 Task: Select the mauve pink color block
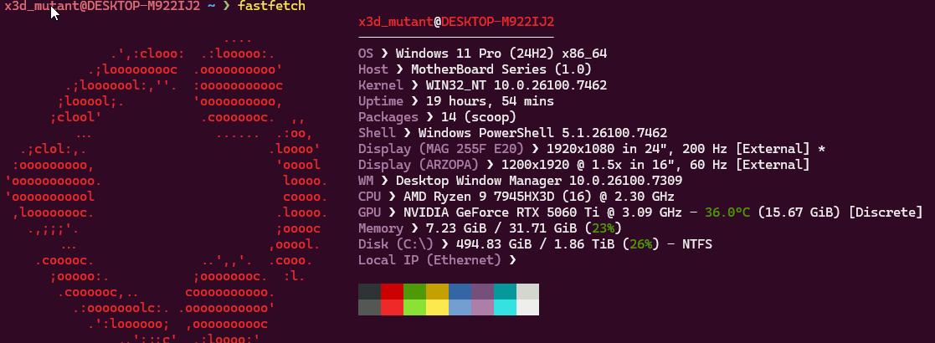coord(482,307)
